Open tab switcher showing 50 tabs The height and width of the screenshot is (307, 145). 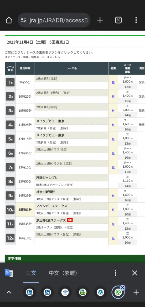tap(118, 20)
